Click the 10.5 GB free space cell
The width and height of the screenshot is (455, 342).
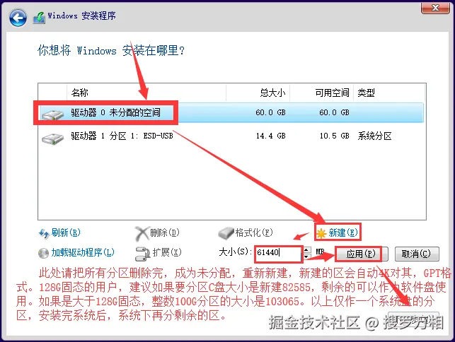point(334,136)
